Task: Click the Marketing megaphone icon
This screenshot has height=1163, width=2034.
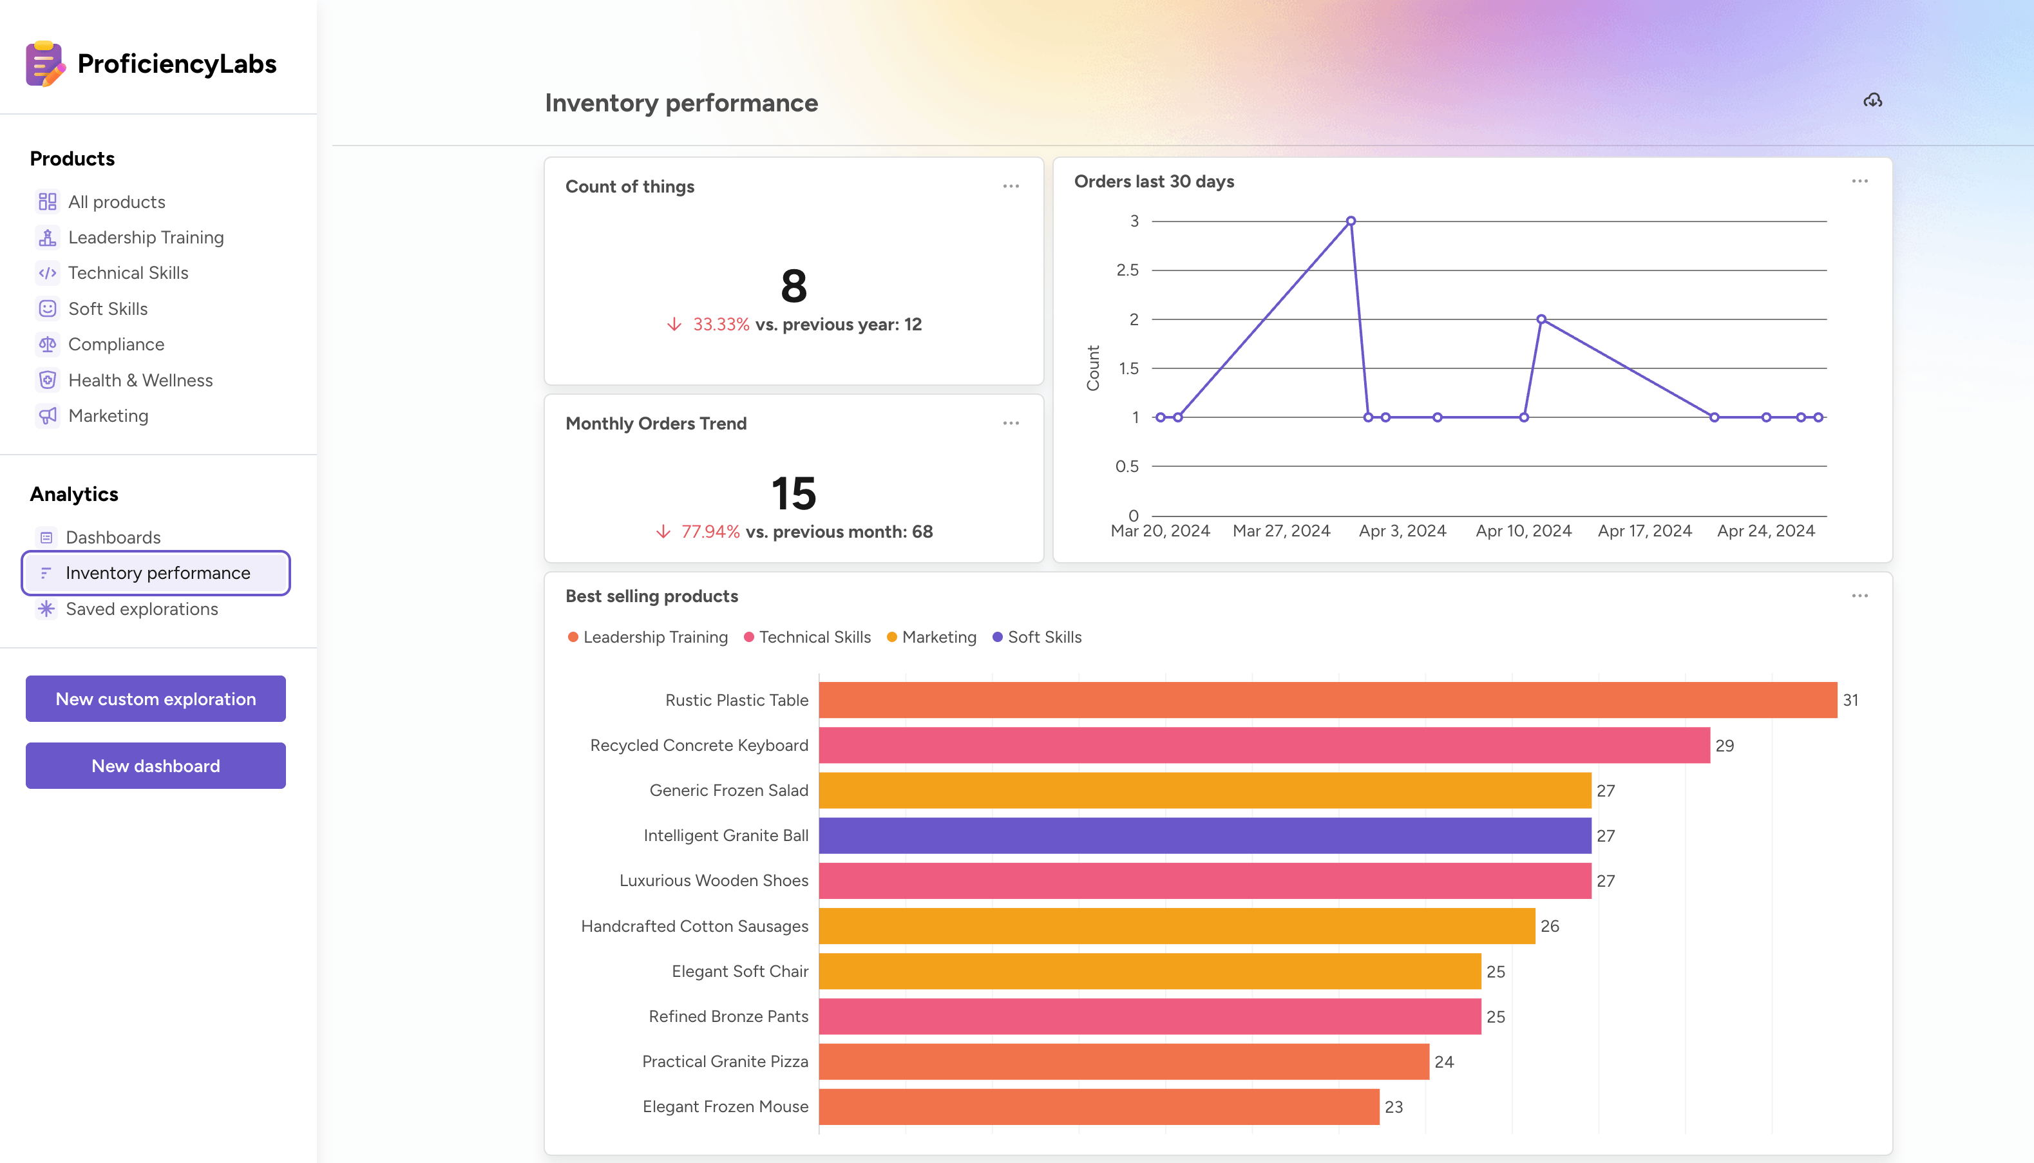Action: [47, 415]
